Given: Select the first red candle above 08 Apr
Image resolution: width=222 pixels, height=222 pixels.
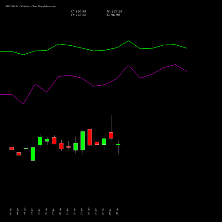Looking at the screenshot, I should click(x=12, y=148).
